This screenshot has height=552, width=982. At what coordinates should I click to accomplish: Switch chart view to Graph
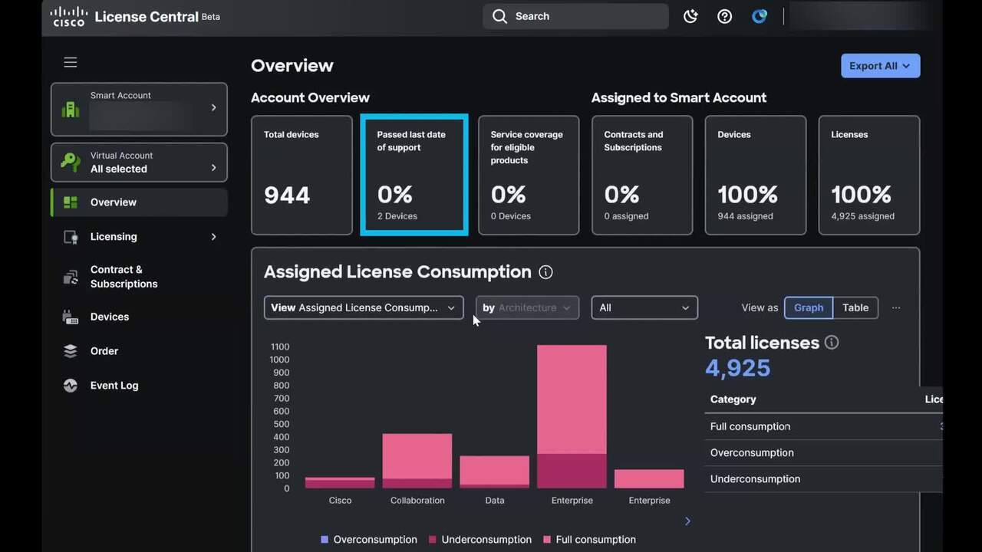coord(808,307)
